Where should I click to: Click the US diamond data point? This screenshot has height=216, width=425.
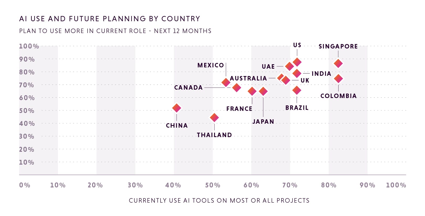(297, 62)
